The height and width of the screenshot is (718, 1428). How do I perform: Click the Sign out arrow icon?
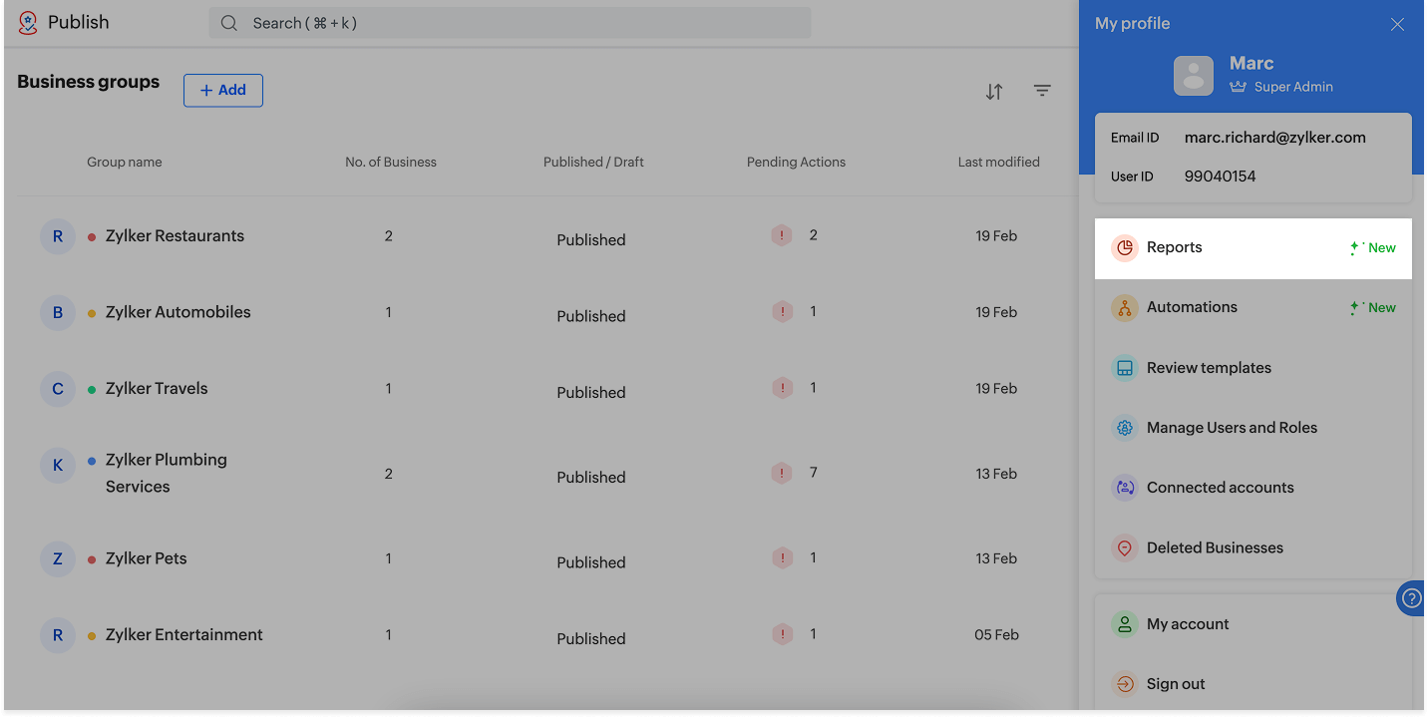pos(1125,684)
